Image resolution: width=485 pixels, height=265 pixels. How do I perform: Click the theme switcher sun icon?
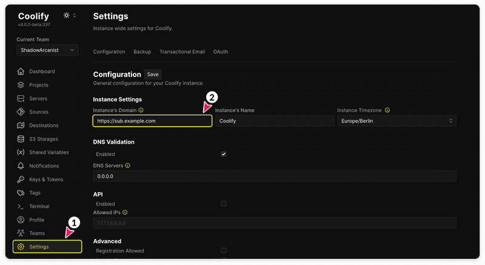67,16
